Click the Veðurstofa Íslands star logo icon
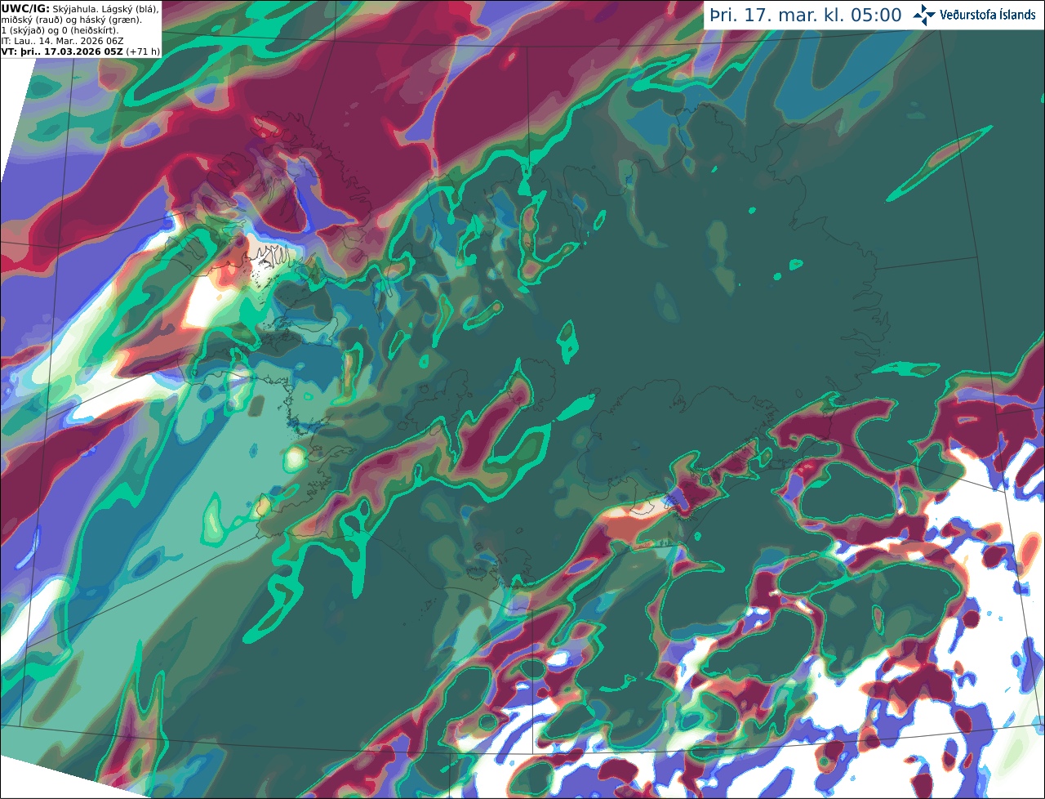1045x799 pixels. coord(923,15)
